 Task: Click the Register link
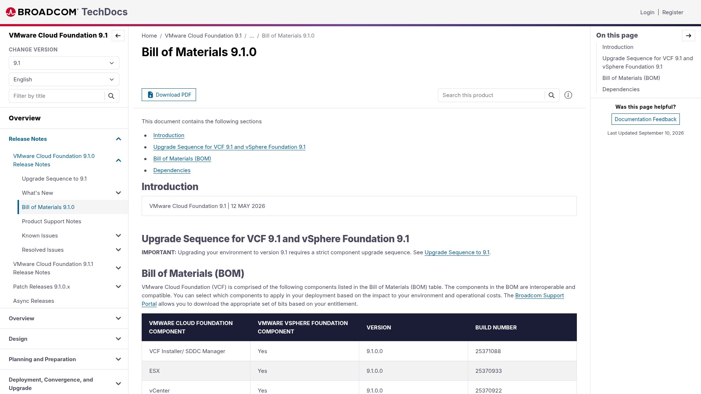click(673, 12)
